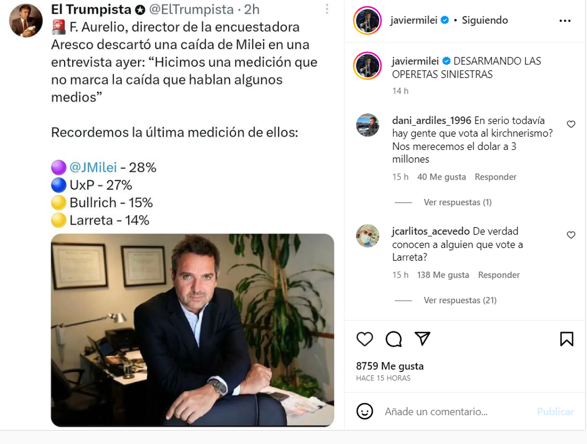The width and height of the screenshot is (587, 444).
Task: Expand Ver respuestas (1)
Action: coord(458,202)
